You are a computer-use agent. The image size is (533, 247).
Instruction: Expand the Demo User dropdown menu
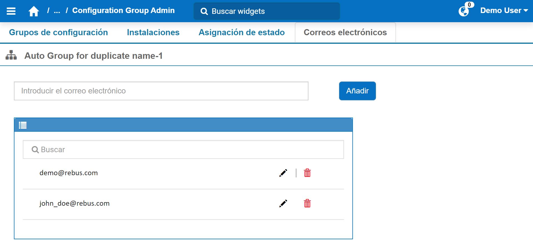click(x=504, y=11)
